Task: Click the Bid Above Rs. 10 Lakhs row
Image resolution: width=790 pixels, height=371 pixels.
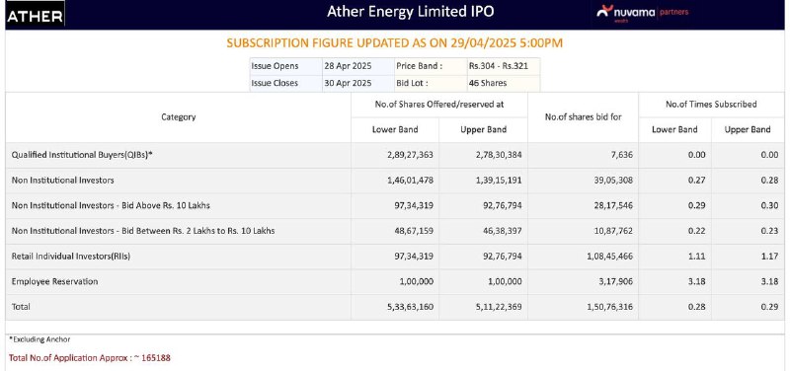Action: 395,206
